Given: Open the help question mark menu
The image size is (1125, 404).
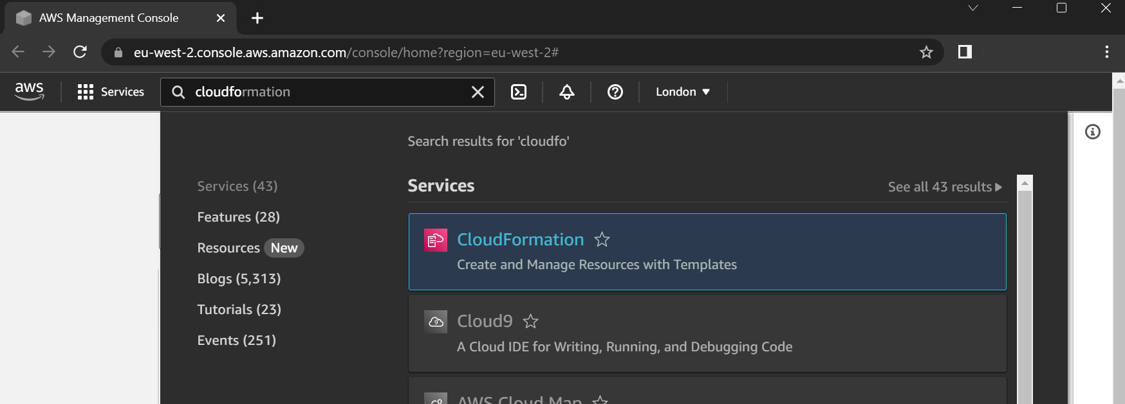Looking at the screenshot, I should [615, 92].
